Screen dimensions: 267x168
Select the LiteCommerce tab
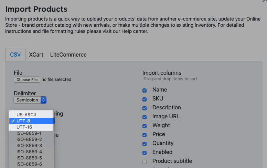(68, 55)
